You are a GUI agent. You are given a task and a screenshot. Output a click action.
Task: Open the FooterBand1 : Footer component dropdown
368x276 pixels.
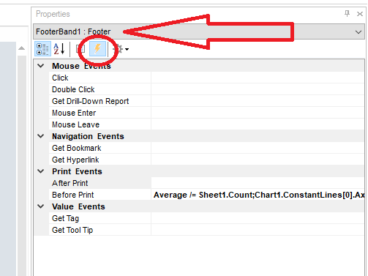(199, 31)
